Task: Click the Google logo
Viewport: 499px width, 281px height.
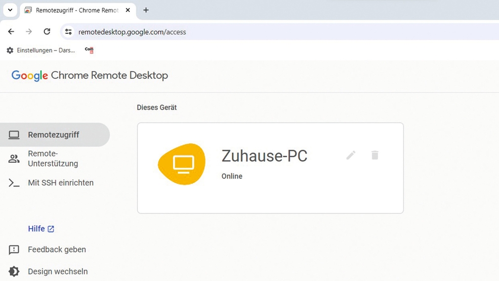Action: pos(30,76)
